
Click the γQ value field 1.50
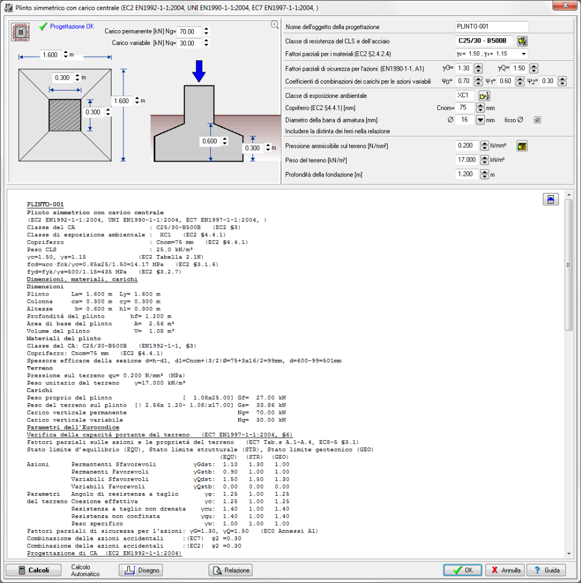point(520,68)
